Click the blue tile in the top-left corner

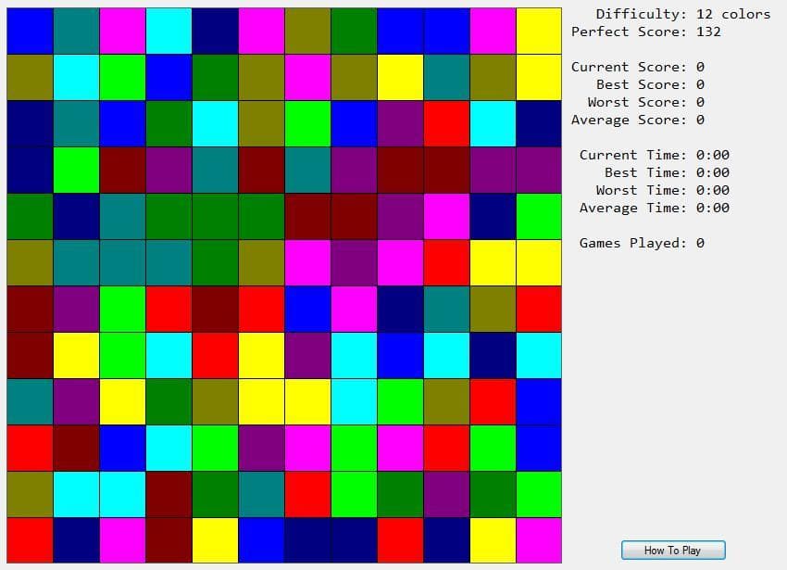pyautogui.click(x=31, y=32)
